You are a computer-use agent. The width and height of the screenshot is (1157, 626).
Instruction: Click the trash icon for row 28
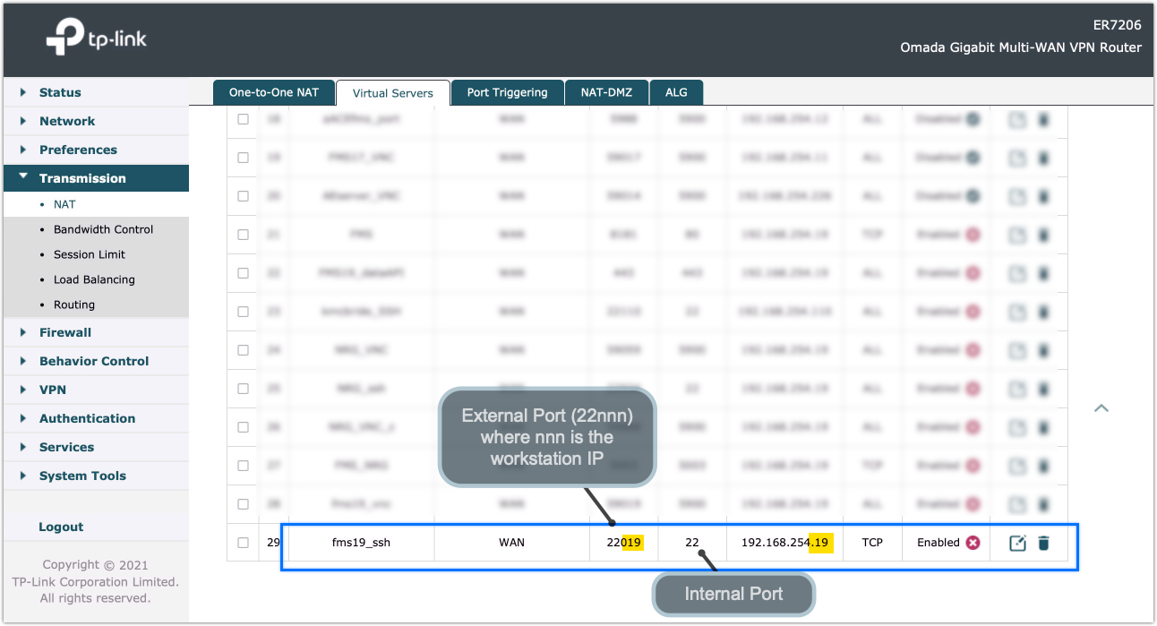(x=1043, y=504)
